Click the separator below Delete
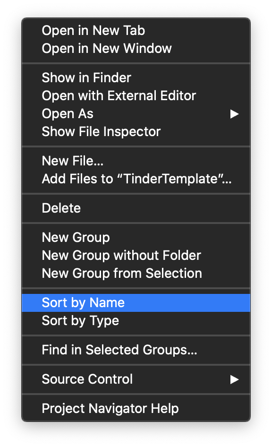Screen dimensions: 272x447 [x=136, y=223]
